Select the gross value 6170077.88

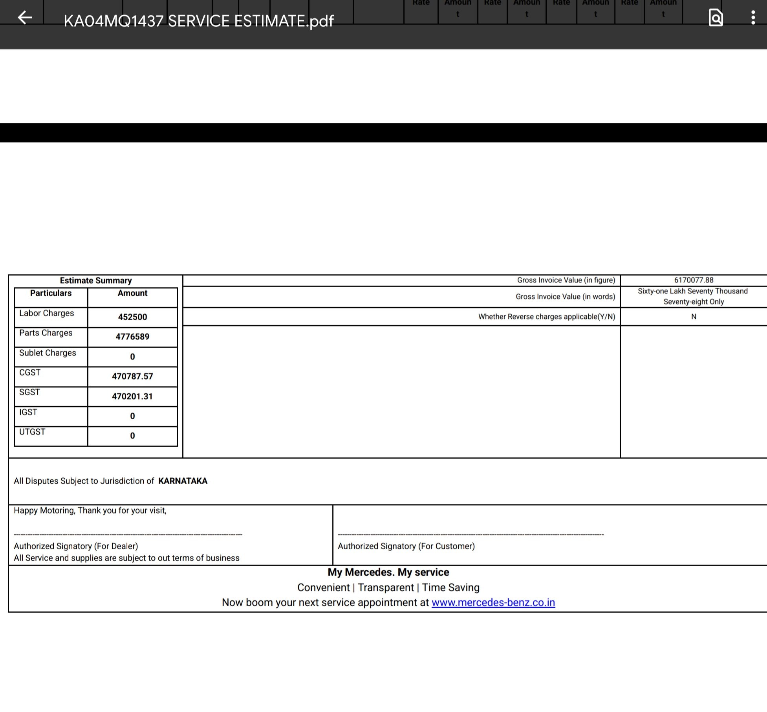click(x=694, y=280)
